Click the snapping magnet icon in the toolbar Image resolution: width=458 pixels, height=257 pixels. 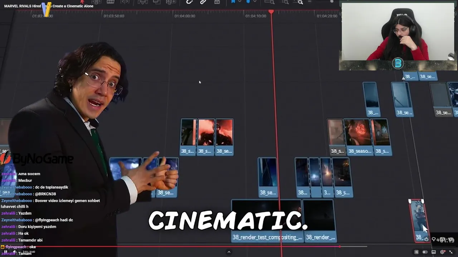coord(189,2)
